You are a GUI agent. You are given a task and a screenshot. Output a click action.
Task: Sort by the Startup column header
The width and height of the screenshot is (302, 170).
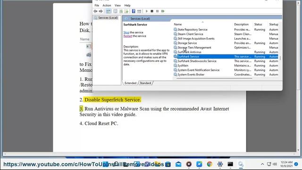(274, 24)
